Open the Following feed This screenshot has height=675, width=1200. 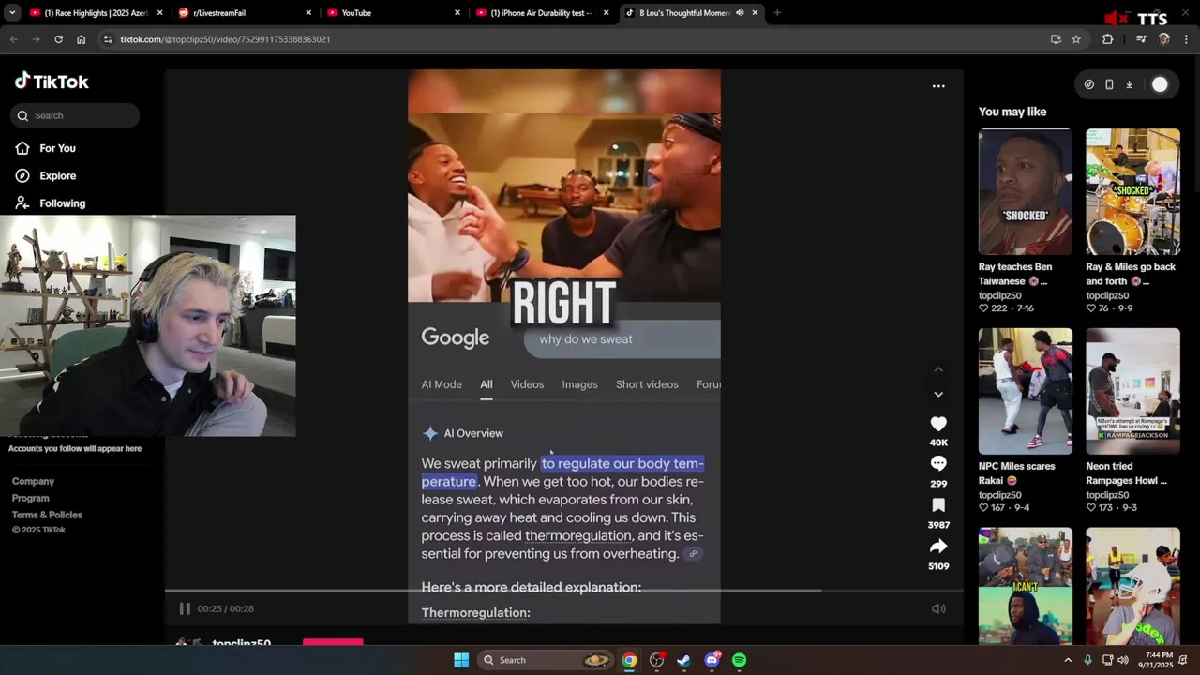pos(50,202)
